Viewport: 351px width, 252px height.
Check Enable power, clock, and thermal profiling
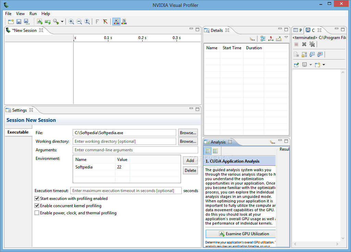point(37,213)
